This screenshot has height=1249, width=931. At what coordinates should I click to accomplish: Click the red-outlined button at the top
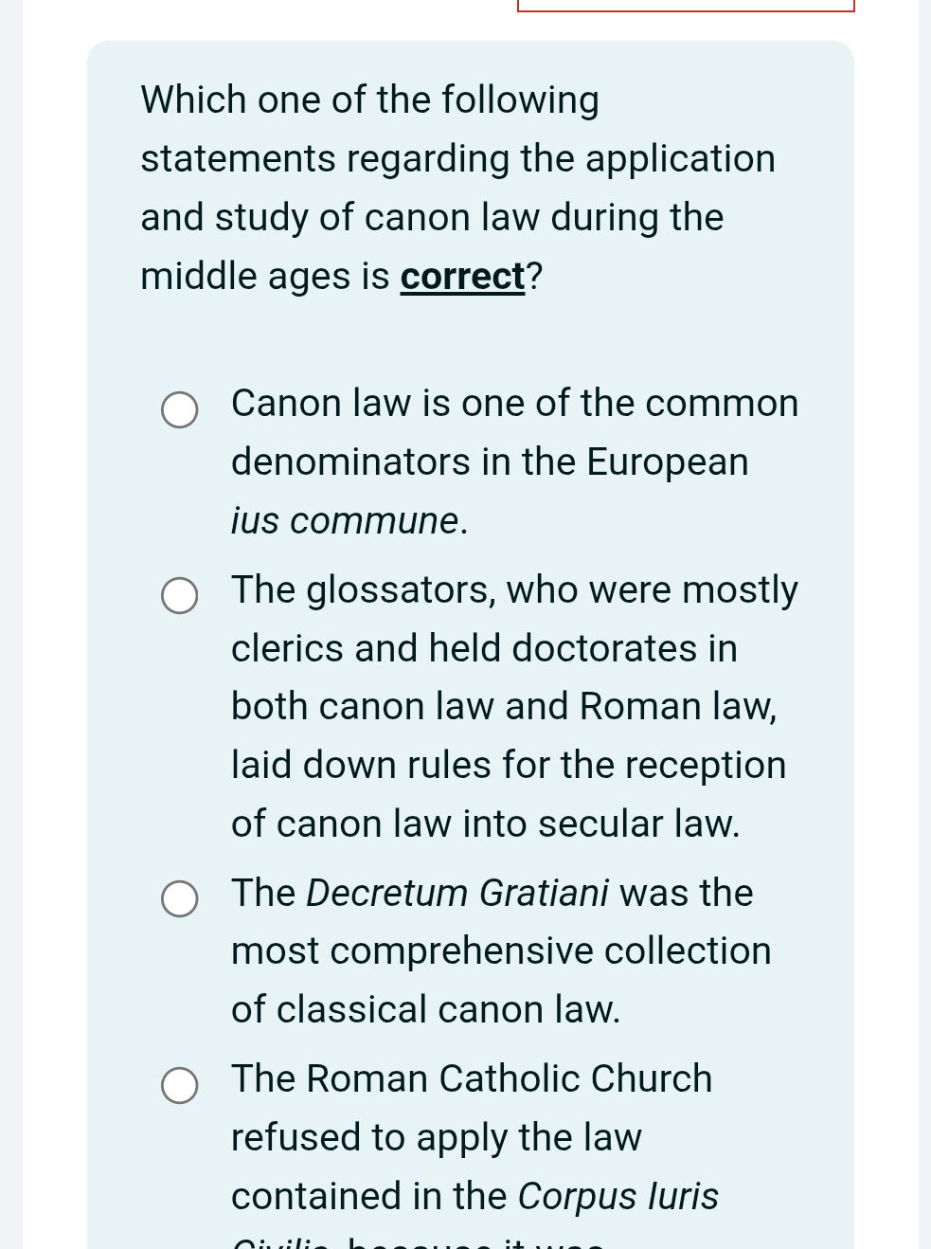pyautogui.click(x=686, y=5)
